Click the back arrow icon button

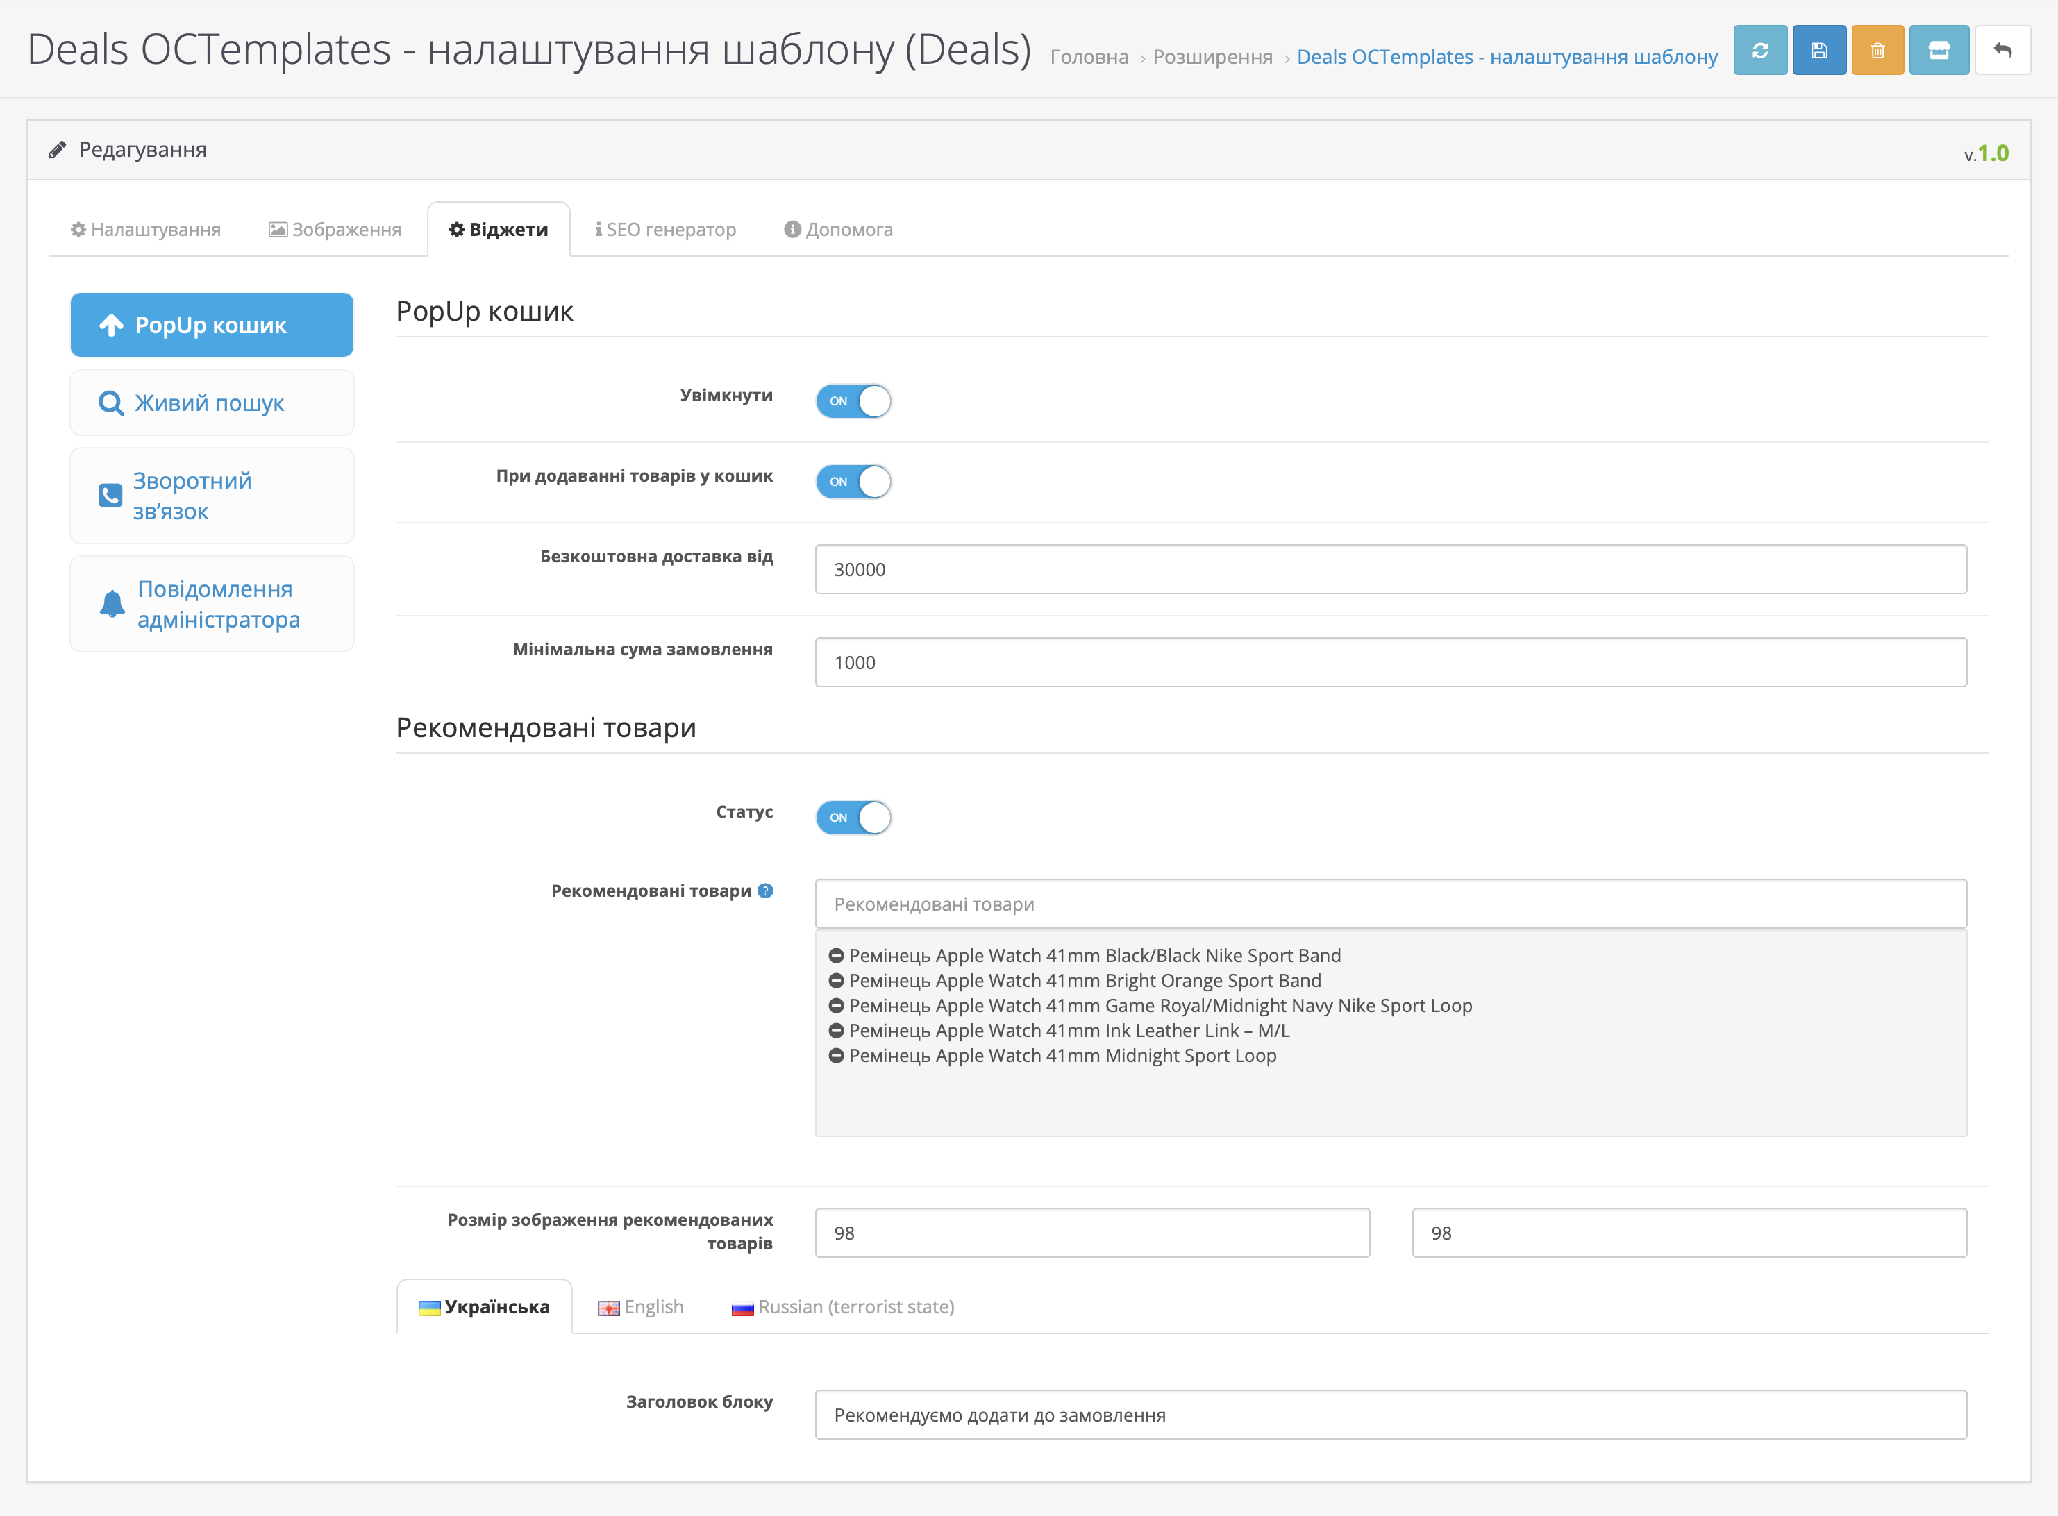[2002, 51]
